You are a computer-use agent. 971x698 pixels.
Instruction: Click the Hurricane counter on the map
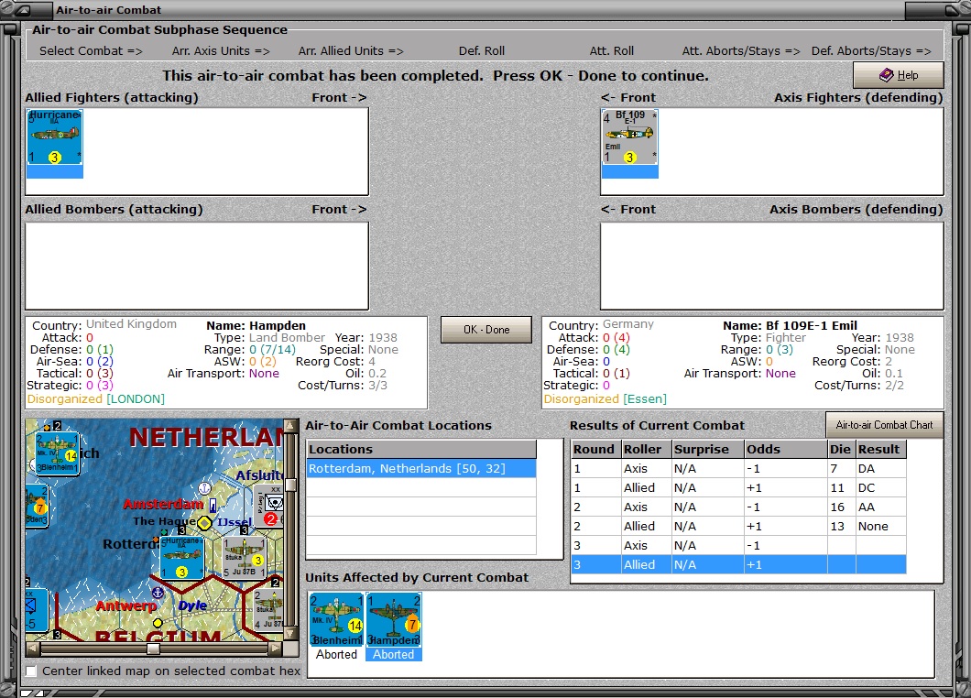(x=181, y=558)
